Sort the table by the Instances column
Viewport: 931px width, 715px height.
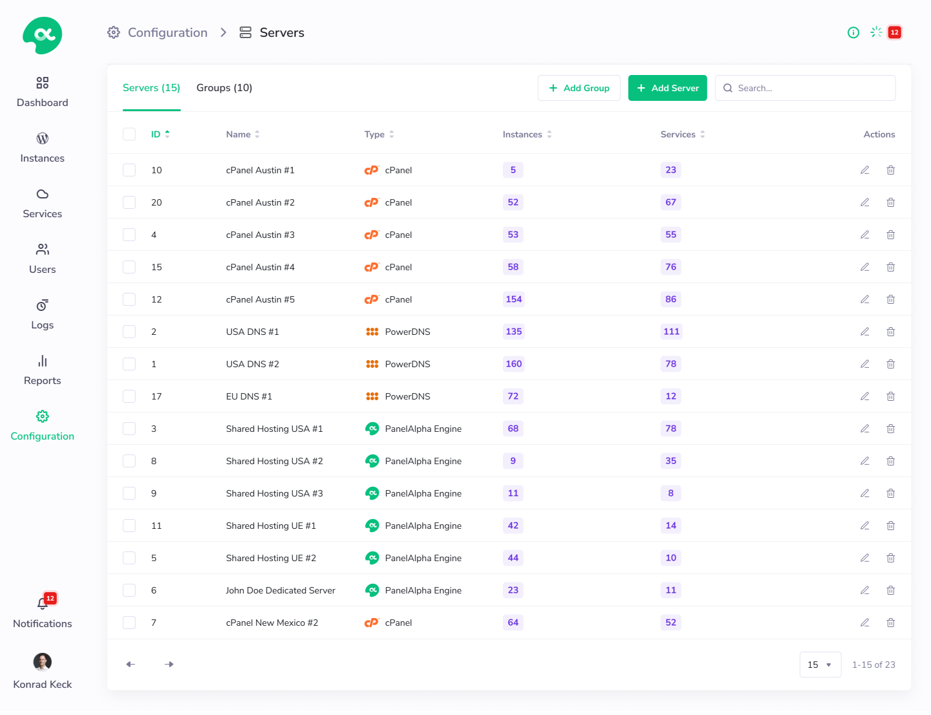coord(527,134)
